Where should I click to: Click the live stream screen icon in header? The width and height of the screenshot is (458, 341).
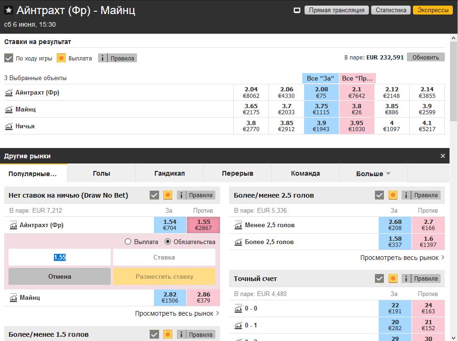(297, 10)
